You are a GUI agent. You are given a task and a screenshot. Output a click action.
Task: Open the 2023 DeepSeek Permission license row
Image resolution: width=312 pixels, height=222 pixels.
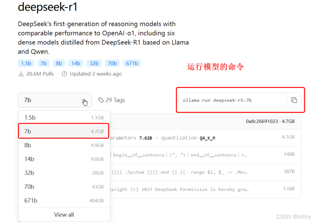[205, 189]
